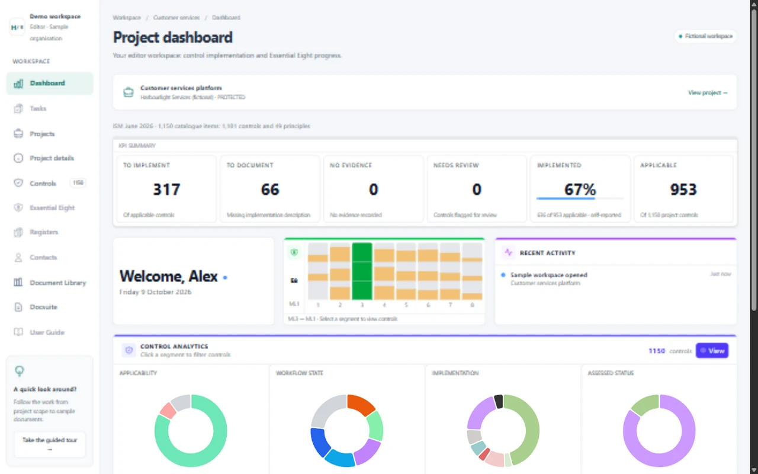Open Document Library from the sidebar
This screenshot has height=474, width=758.
(x=50, y=283)
